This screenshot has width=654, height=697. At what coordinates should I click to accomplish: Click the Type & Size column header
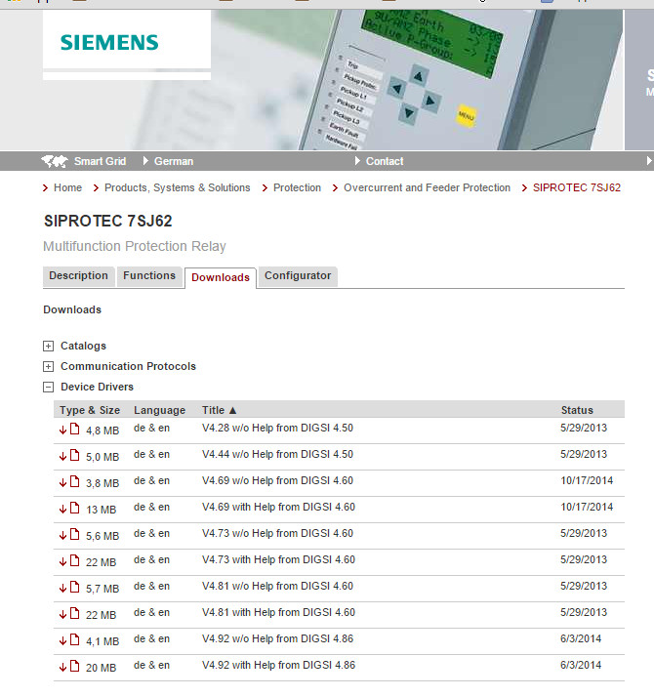point(90,410)
